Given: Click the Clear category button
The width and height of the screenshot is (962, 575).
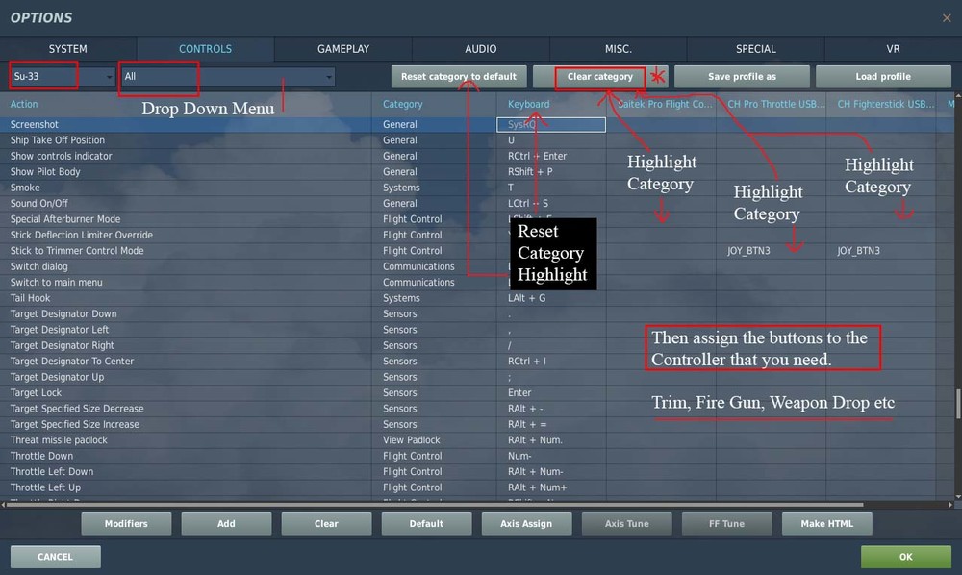Looking at the screenshot, I should pyautogui.click(x=598, y=75).
